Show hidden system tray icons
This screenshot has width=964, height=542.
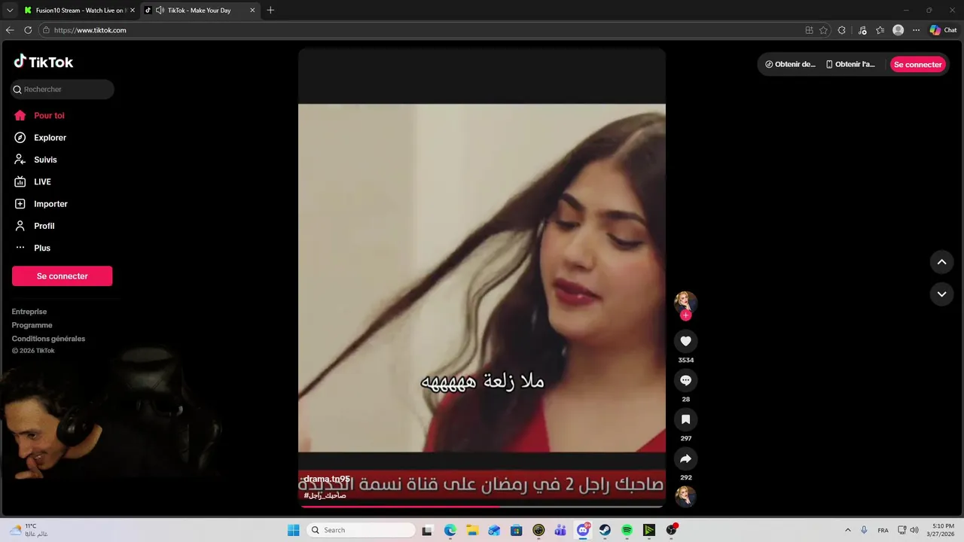(x=847, y=530)
